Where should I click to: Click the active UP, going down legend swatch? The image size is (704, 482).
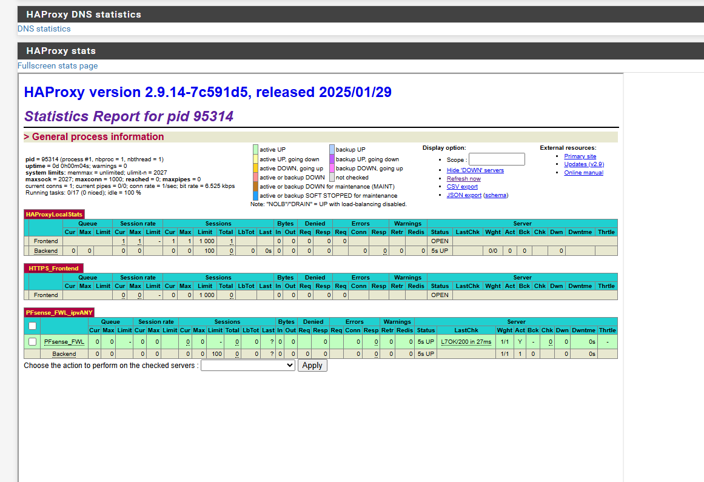pos(255,159)
